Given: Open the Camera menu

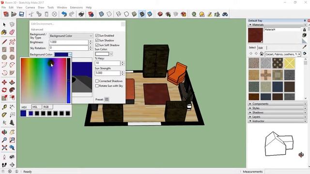Looking at the screenshot, I should point(30,7).
